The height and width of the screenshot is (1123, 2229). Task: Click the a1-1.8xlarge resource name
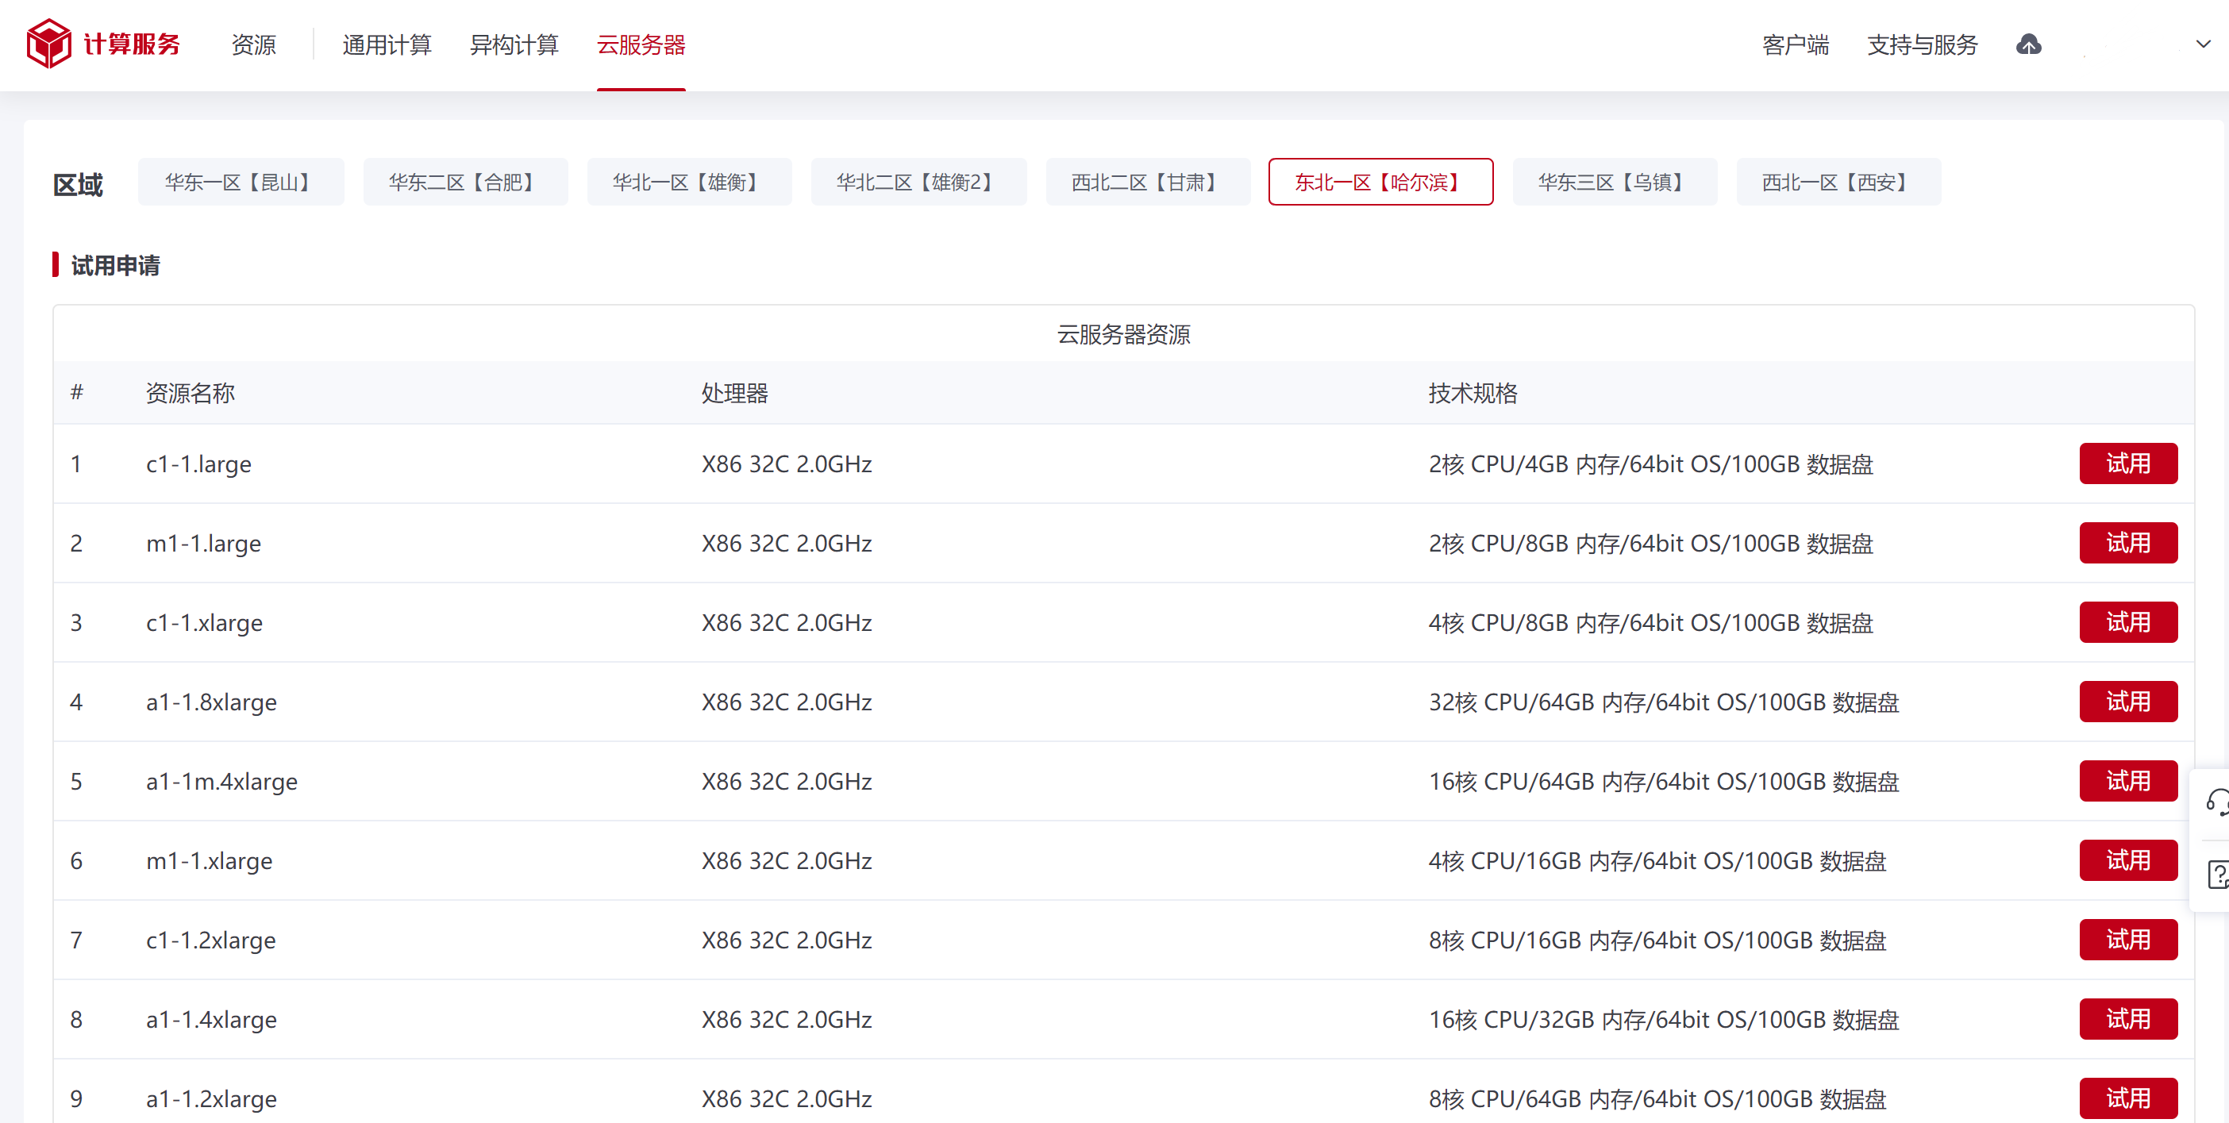pos(211,702)
